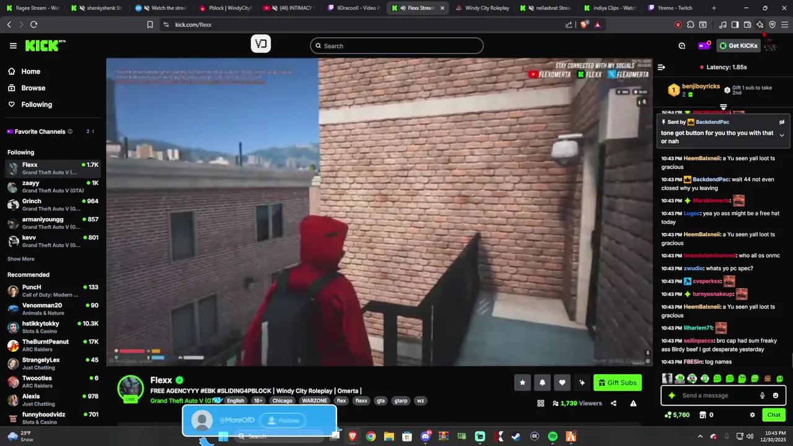Click the English tag
Viewport: 793px width, 446px height.
[235, 401]
